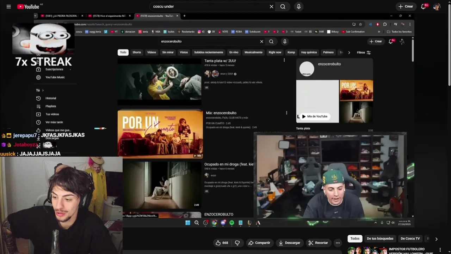In the video, select 'En vivo' chip
Viewport: 451px width, 254px height.
coord(234,52)
